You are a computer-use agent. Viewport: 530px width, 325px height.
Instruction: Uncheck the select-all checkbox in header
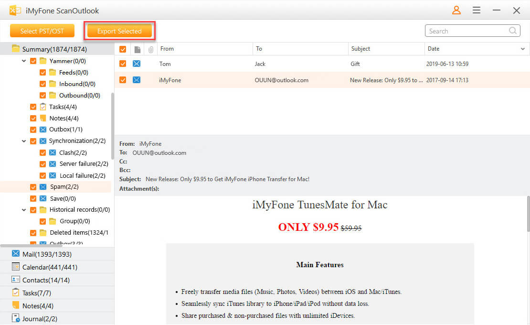123,49
